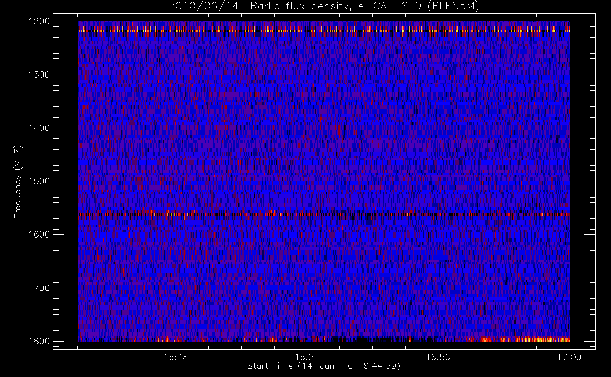Image resolution: width=611 pixels, height=377 pixels.
Task: Click the 16:48 time tick label
Action: 176,357
